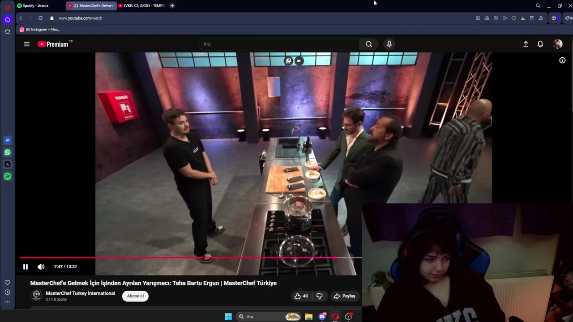View site security lock information
This screenshot has width=573, height=322.
[52, 18]
